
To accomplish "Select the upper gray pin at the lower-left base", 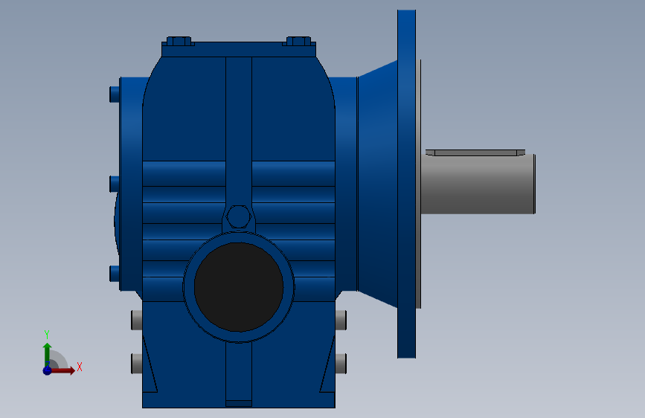I will click(x=137, y=320).
